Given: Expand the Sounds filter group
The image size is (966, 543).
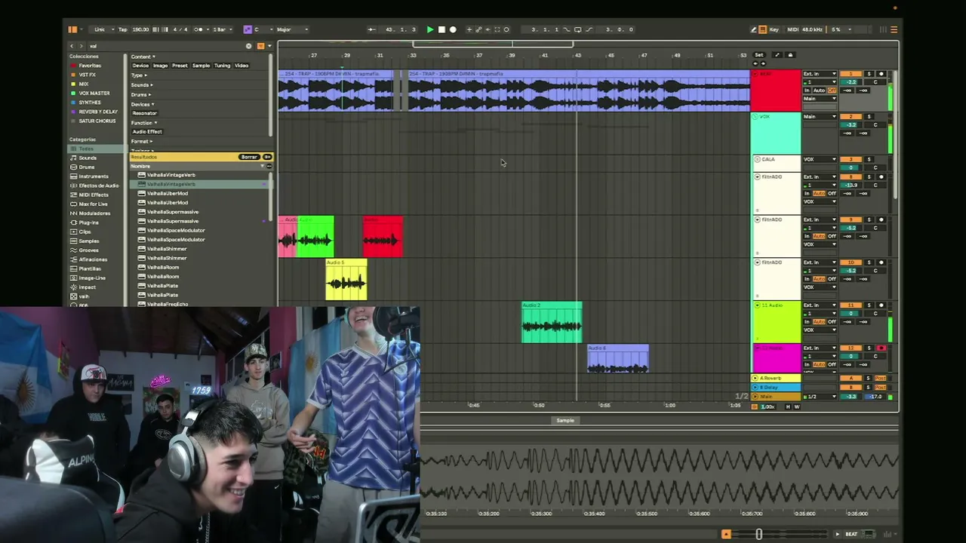Looking at the screenshot, I should pyautogui.click(x=140, y=85).
